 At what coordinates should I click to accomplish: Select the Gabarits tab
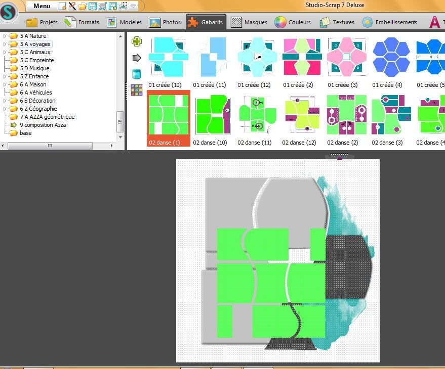(x=206, y=22)
